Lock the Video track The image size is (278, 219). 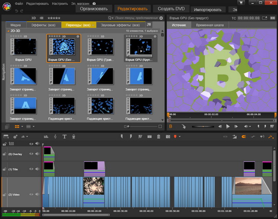(x=4, y=195)
